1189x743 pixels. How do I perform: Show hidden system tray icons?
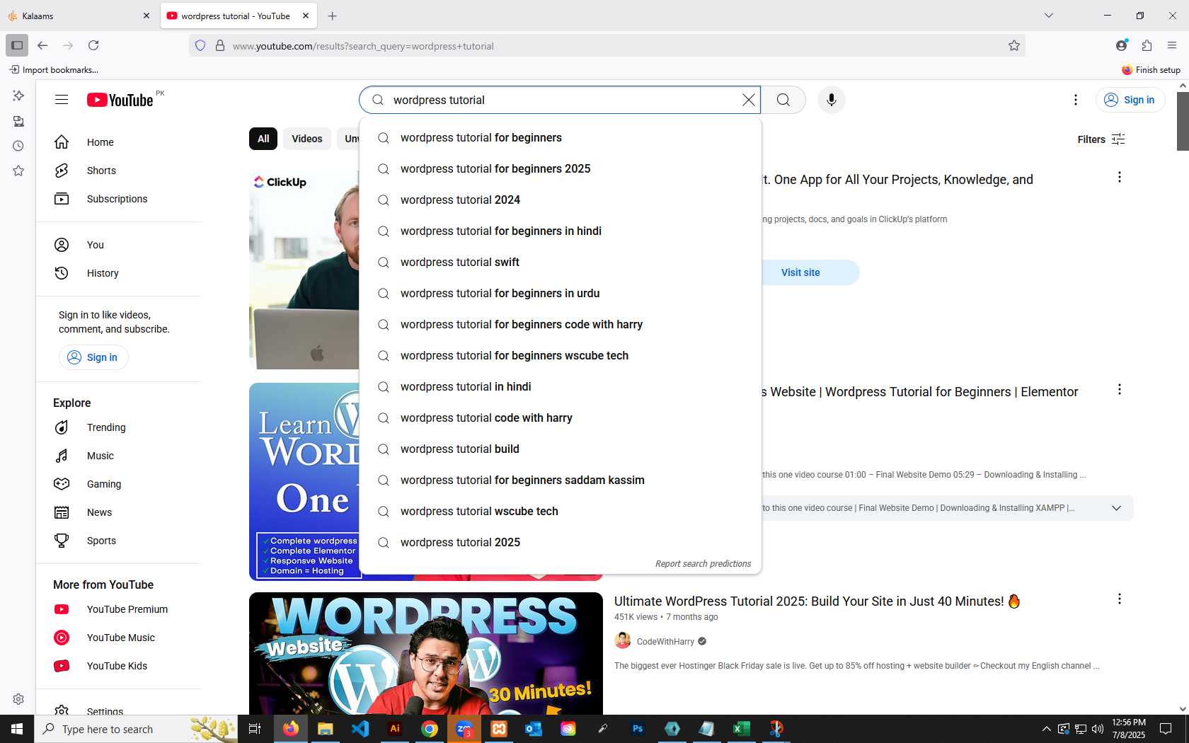[1047, 729]
